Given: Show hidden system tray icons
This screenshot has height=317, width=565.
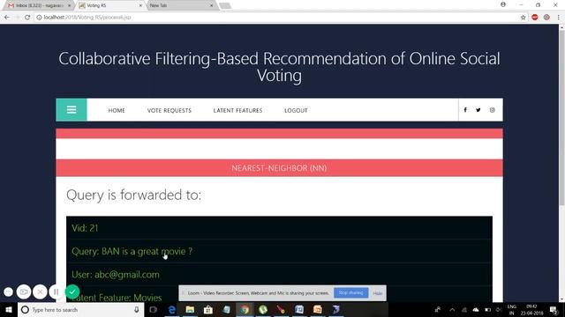Looking at the screenshot, I should click(452, 309).
